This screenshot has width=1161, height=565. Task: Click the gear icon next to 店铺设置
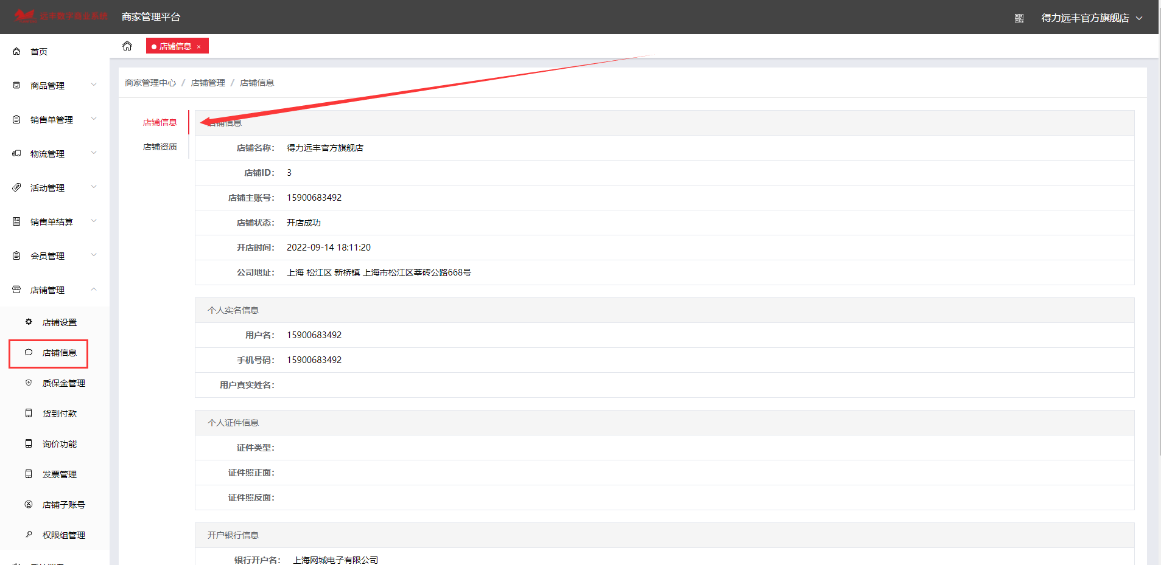[29, 322]
